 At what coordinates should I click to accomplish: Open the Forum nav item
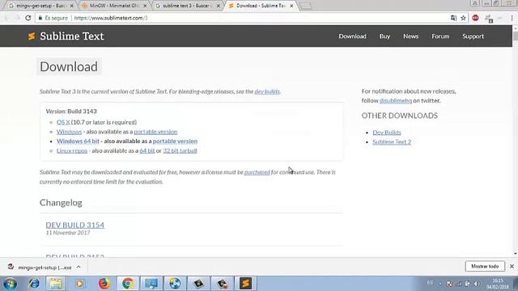tap(440, 36)
